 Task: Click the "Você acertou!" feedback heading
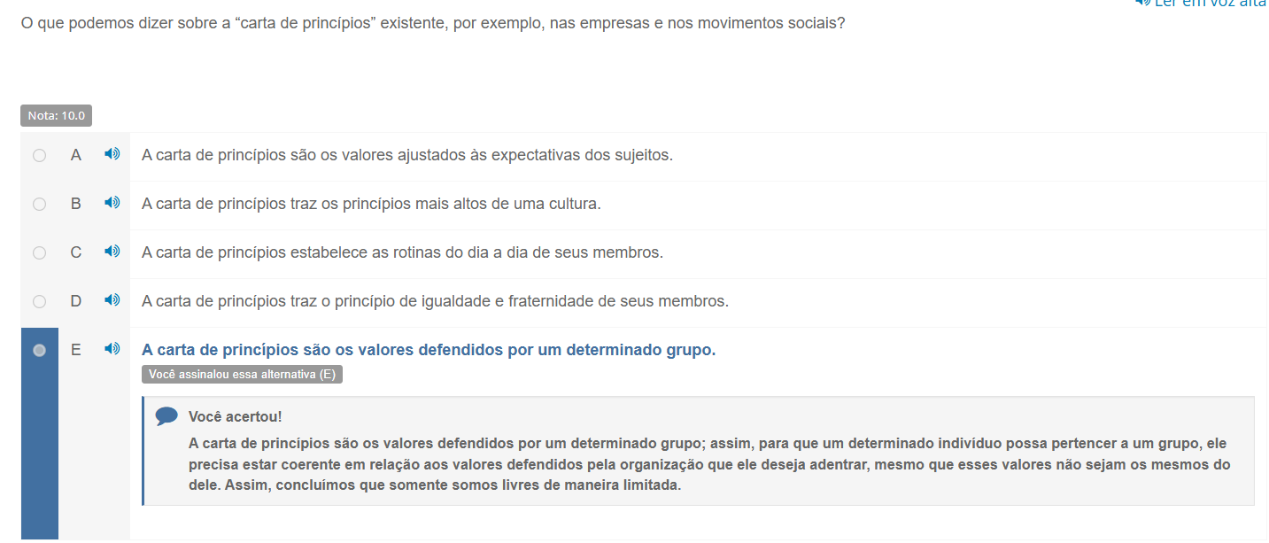click(x=235, y=416)
